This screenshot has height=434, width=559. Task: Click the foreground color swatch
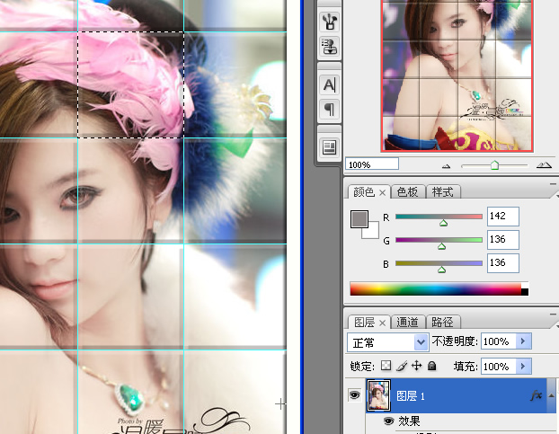(359, 219)
